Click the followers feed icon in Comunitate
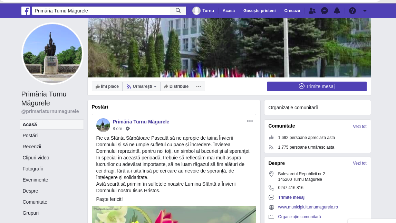This screenshot has width=396, height=223. coord(271,147)
